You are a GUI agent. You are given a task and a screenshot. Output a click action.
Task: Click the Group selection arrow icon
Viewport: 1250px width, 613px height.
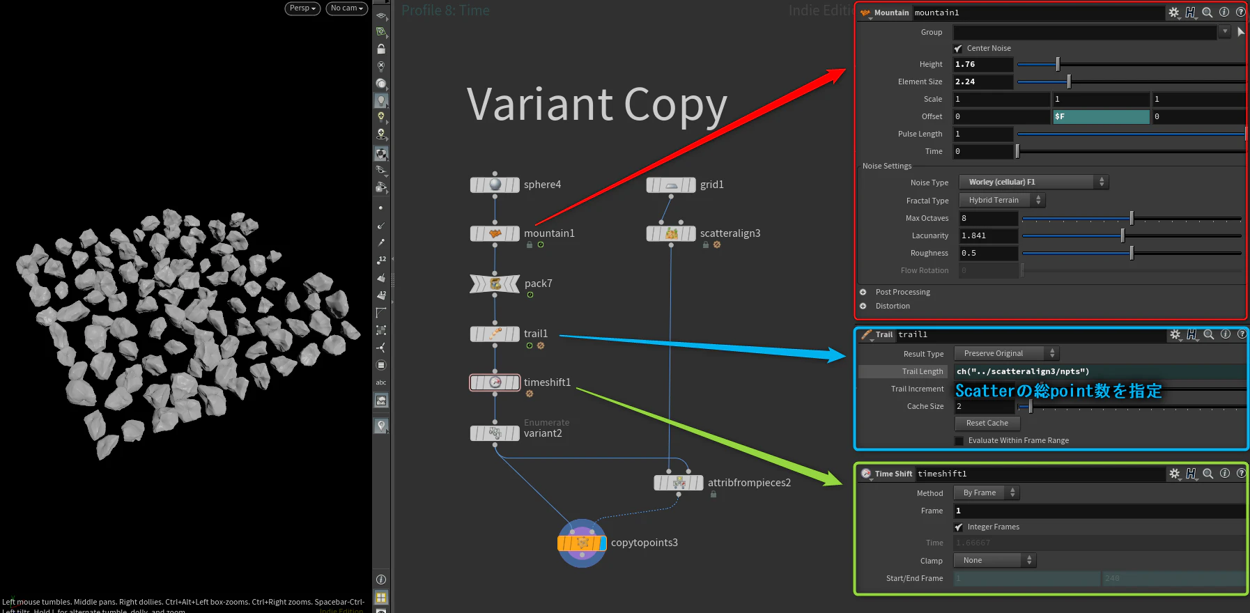coord(1240,32)
